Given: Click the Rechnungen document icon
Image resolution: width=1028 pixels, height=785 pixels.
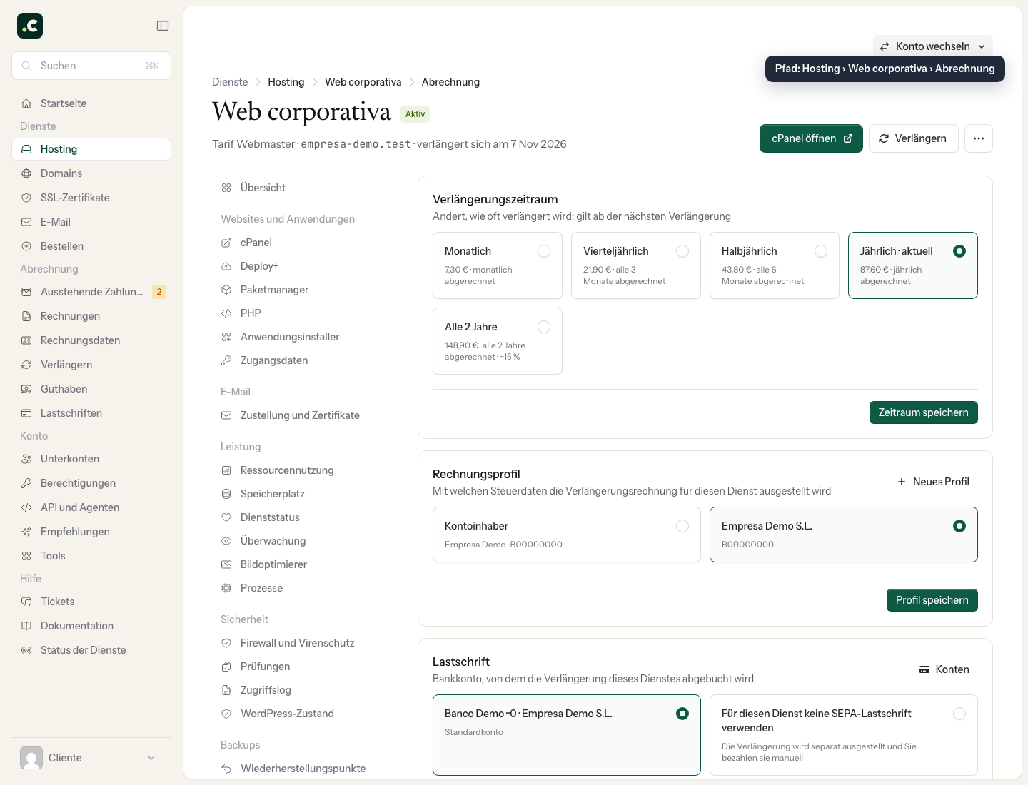Looking at the screenshot, I should (26, 316).
